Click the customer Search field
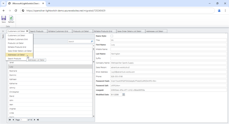The image size is (229, 124). [x=79, y=41]
